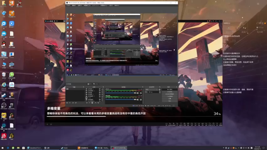Toggle visibility eye of fifth source row

100,96
